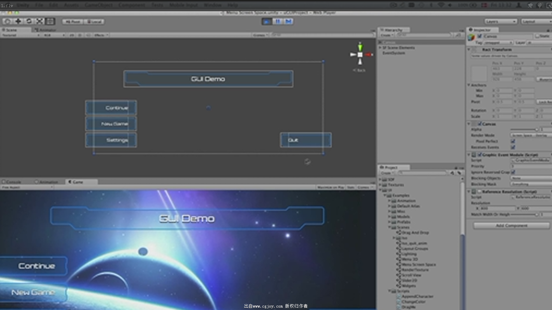Viewport: 552px width, 310px height.
Task: Toggle the Local handle rotation button
Action: tap(94, 22)
